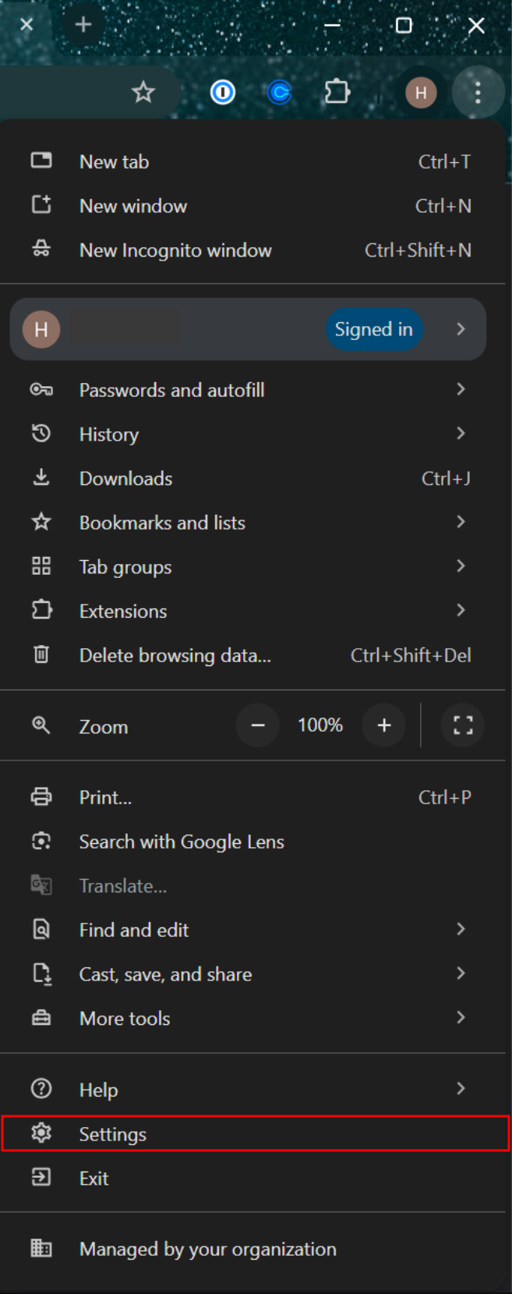The width and height of the screenshot is (512, 1294).
Task: Click the blue circular extension icon
Action: (280, 93)
